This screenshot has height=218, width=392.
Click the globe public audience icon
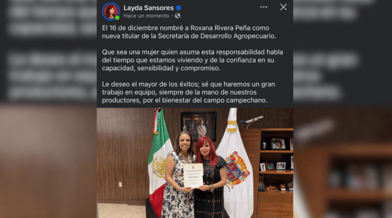click(177, 16)
